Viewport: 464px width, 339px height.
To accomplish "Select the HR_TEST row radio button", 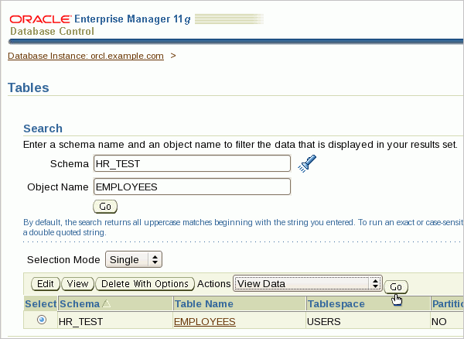I will [41, 320].
